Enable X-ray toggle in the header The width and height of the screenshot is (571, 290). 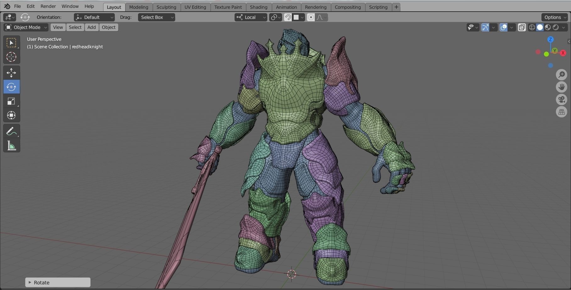[522, 27]
